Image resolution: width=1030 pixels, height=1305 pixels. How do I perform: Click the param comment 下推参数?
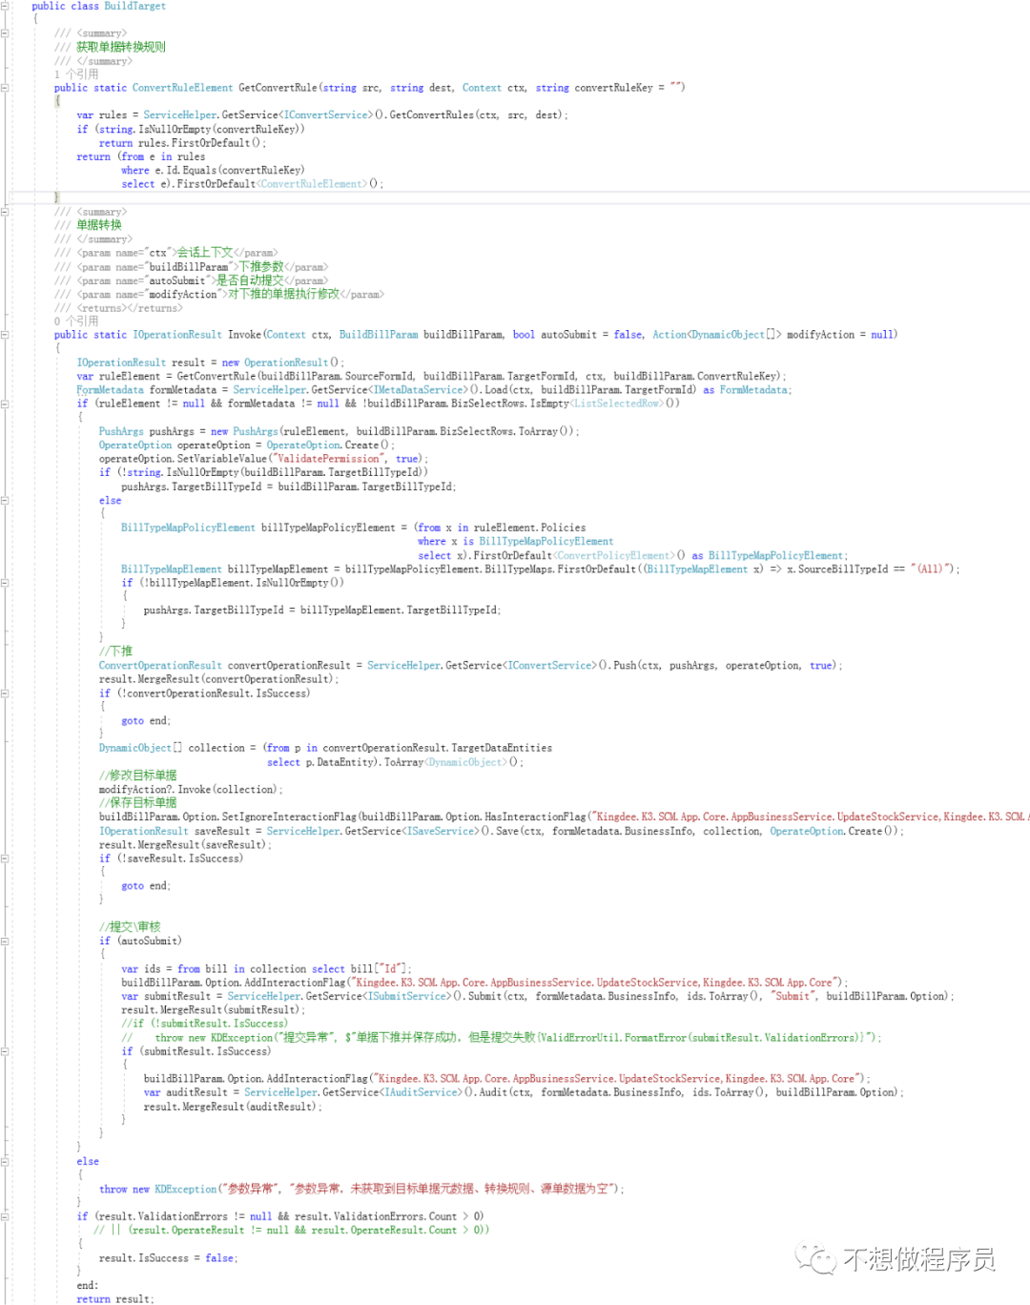pyautogui.click(x=261, y=267)
